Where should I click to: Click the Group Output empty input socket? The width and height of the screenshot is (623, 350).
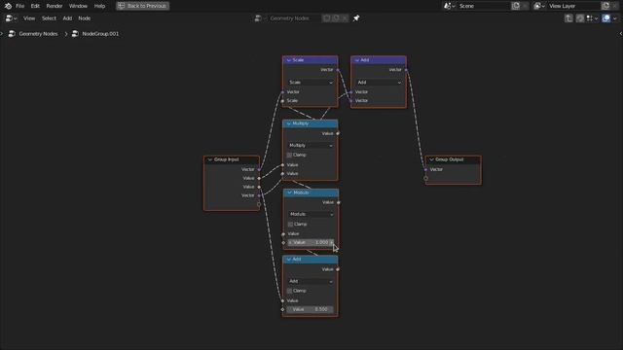426,178
